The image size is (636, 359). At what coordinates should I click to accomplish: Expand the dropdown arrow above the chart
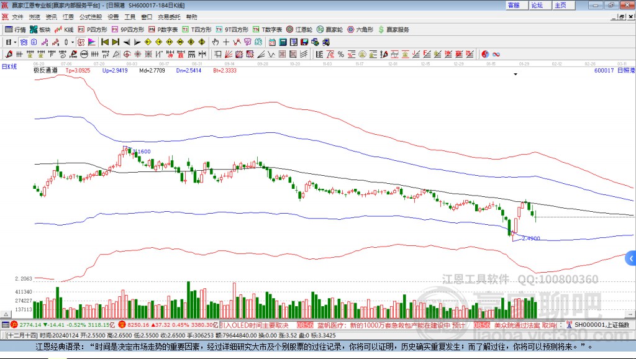(516, 74)
